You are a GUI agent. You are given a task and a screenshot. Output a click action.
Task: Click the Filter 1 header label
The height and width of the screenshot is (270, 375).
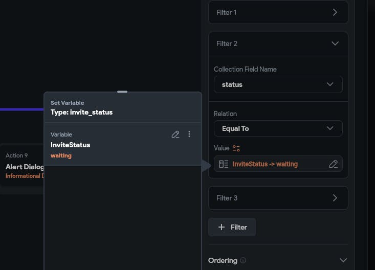click(x=226, y=12)
